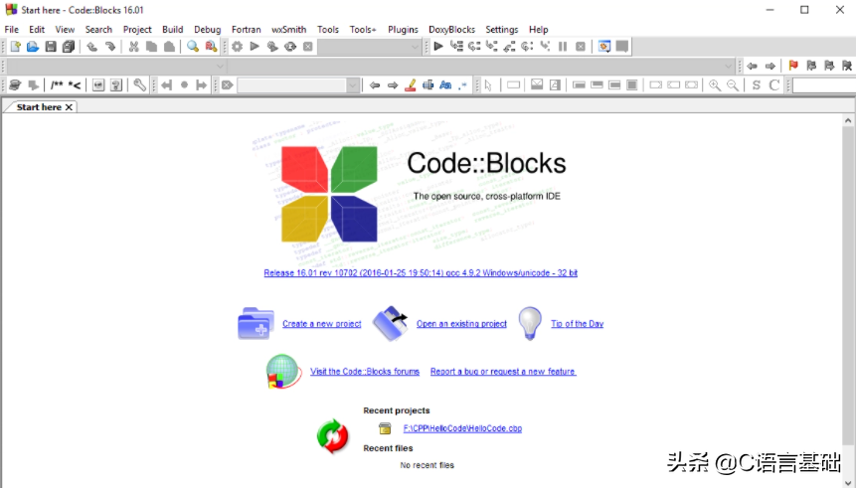Image resolution: width=856 pixels, height=488 pixels.
Task: Click the Cut scissors icon
Action: pyautogui.click(x=134, y=47)
